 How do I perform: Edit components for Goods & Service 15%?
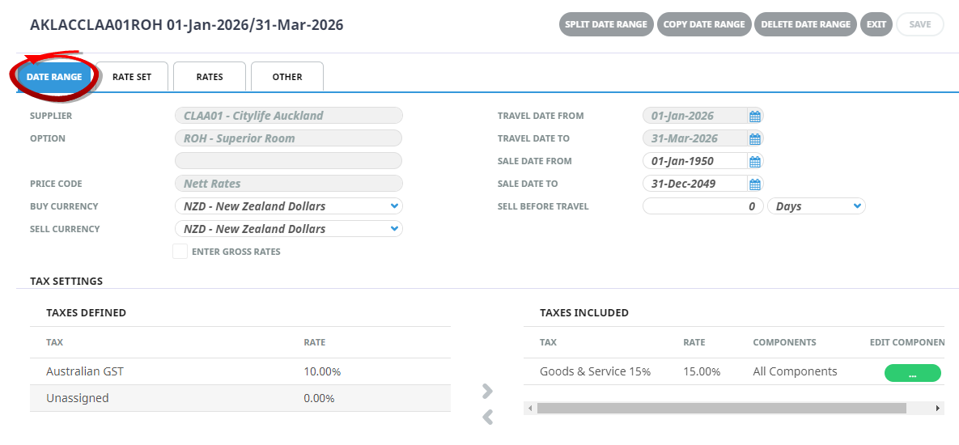pyautogui.click(x=912, y=373)
